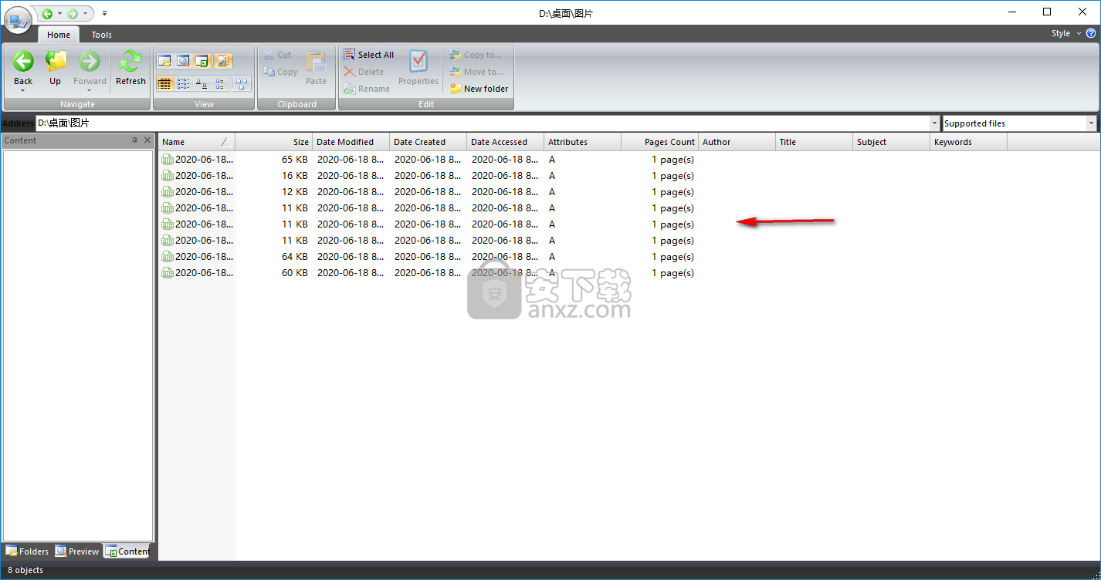1101x580 pixels.
Task: Open the Address bar history dropdown
Action: pyautogui.click(x=935, y=123)
